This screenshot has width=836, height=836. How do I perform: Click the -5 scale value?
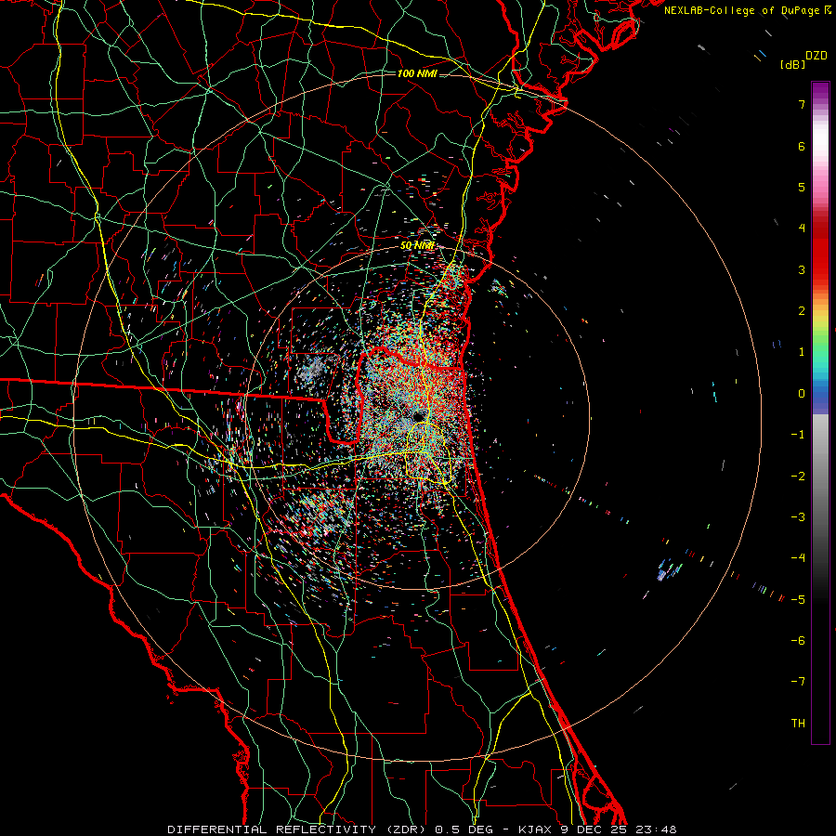click(798, 599)
